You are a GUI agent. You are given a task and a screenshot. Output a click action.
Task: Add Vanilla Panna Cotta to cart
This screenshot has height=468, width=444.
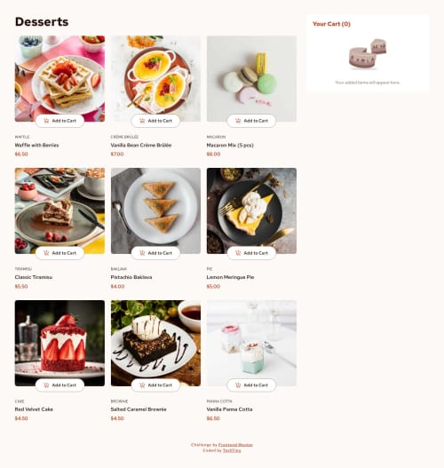click(251, 385)
